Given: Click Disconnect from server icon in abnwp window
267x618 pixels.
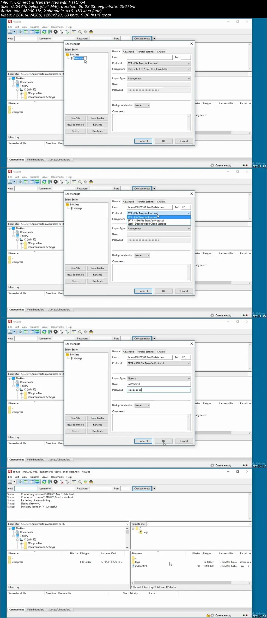Looking at the screenshot, I should click(x=62, y=482).
